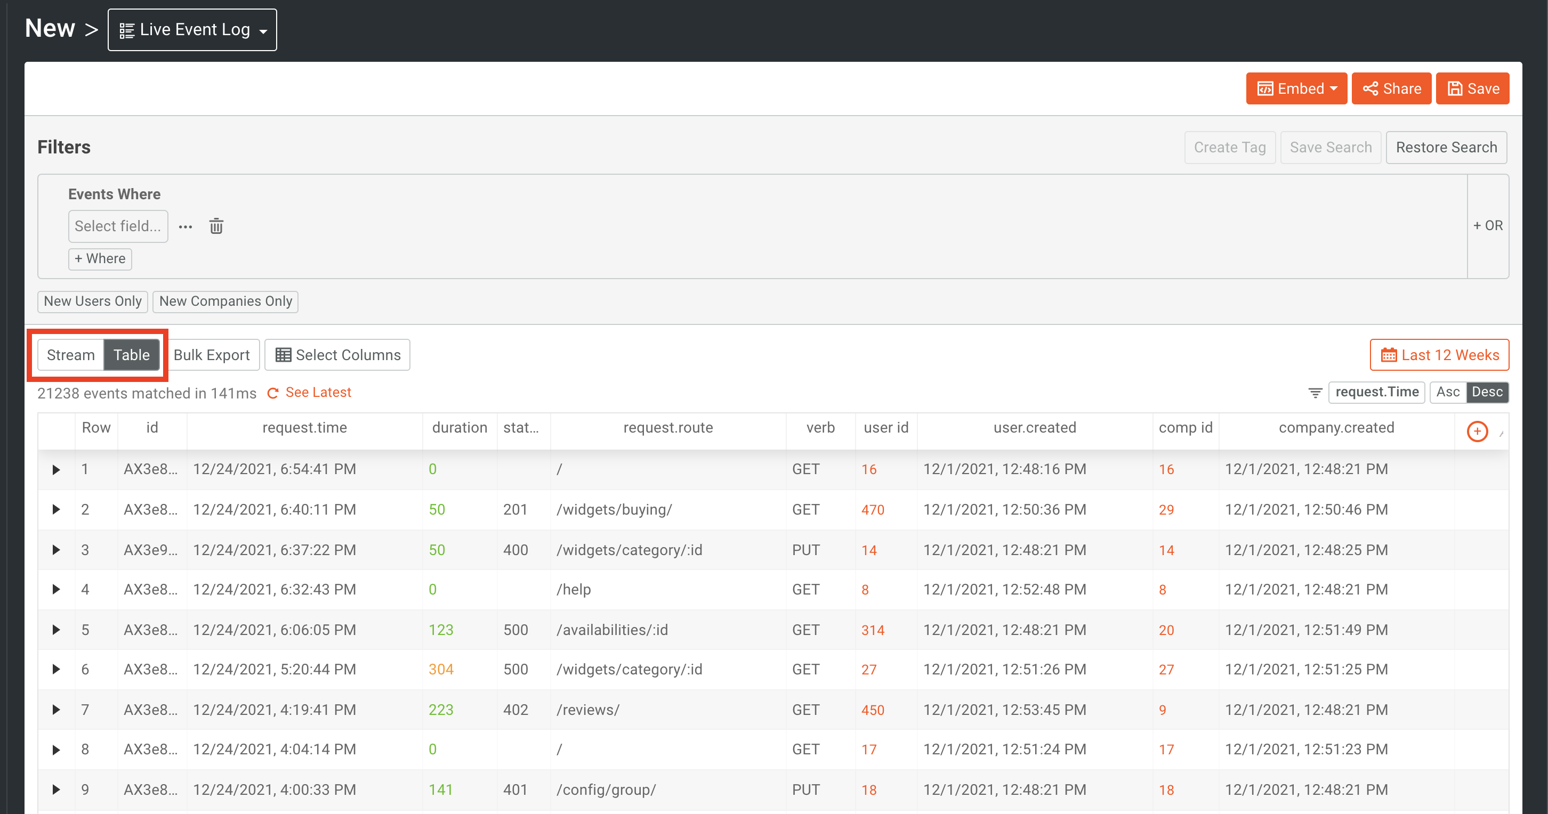Viewport: 1548px width, 814px height.
Task: Click the three-dots filter options icon
Action: click(186, 226)
